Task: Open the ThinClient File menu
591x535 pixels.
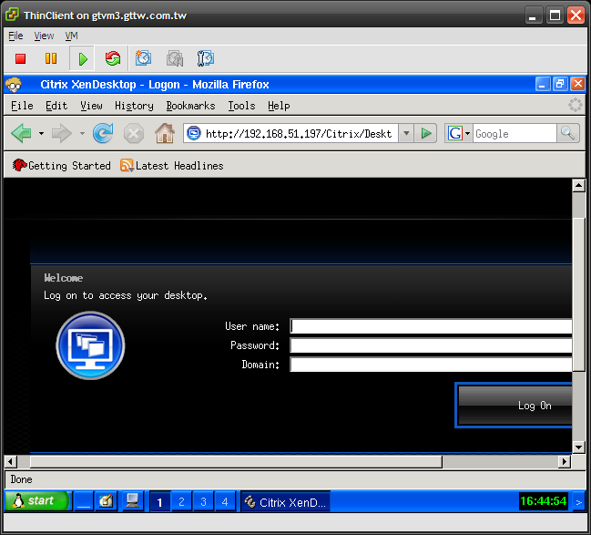Action: (15, 36)
